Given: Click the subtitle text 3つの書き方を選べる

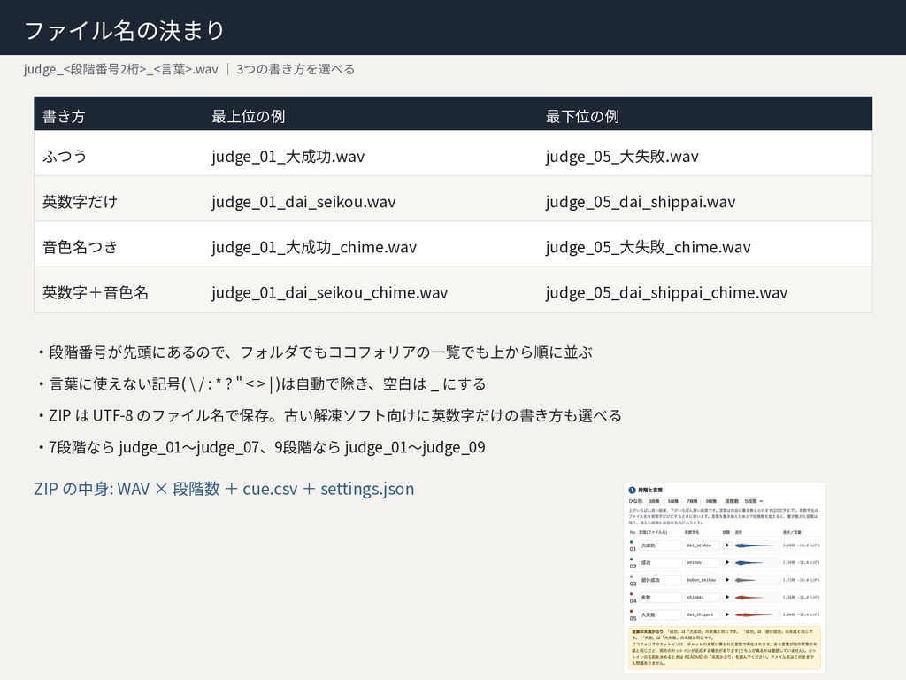Looking at the screenshot, I should (296, 69).
